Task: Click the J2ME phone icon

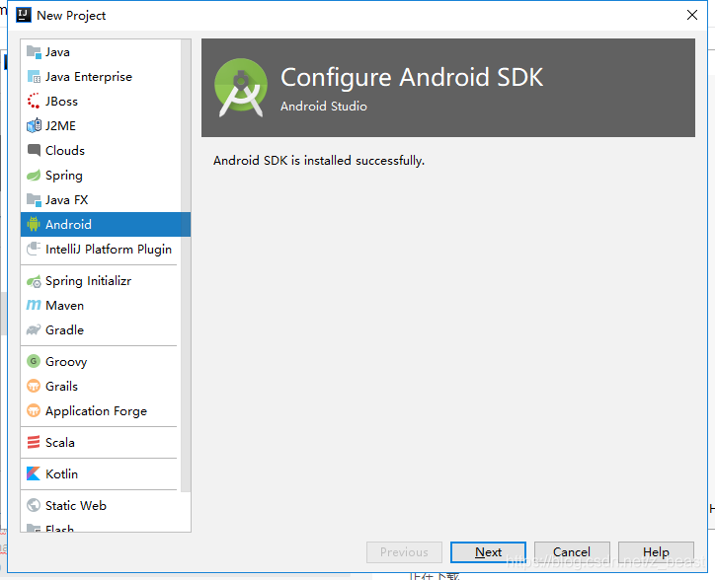Action: 34,126
